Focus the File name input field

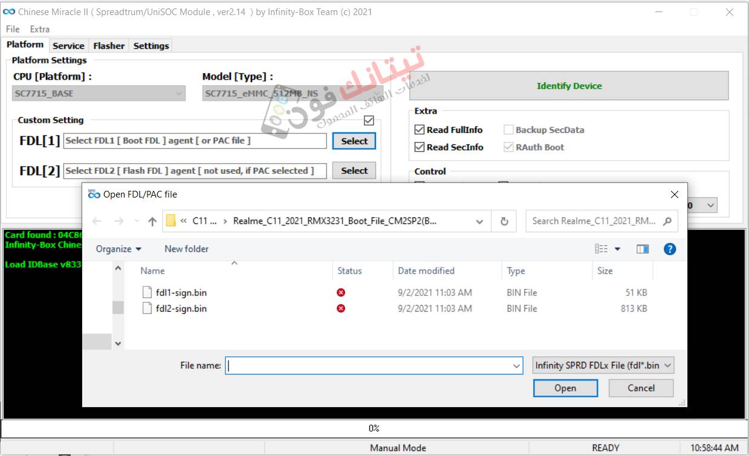[368, 365]
